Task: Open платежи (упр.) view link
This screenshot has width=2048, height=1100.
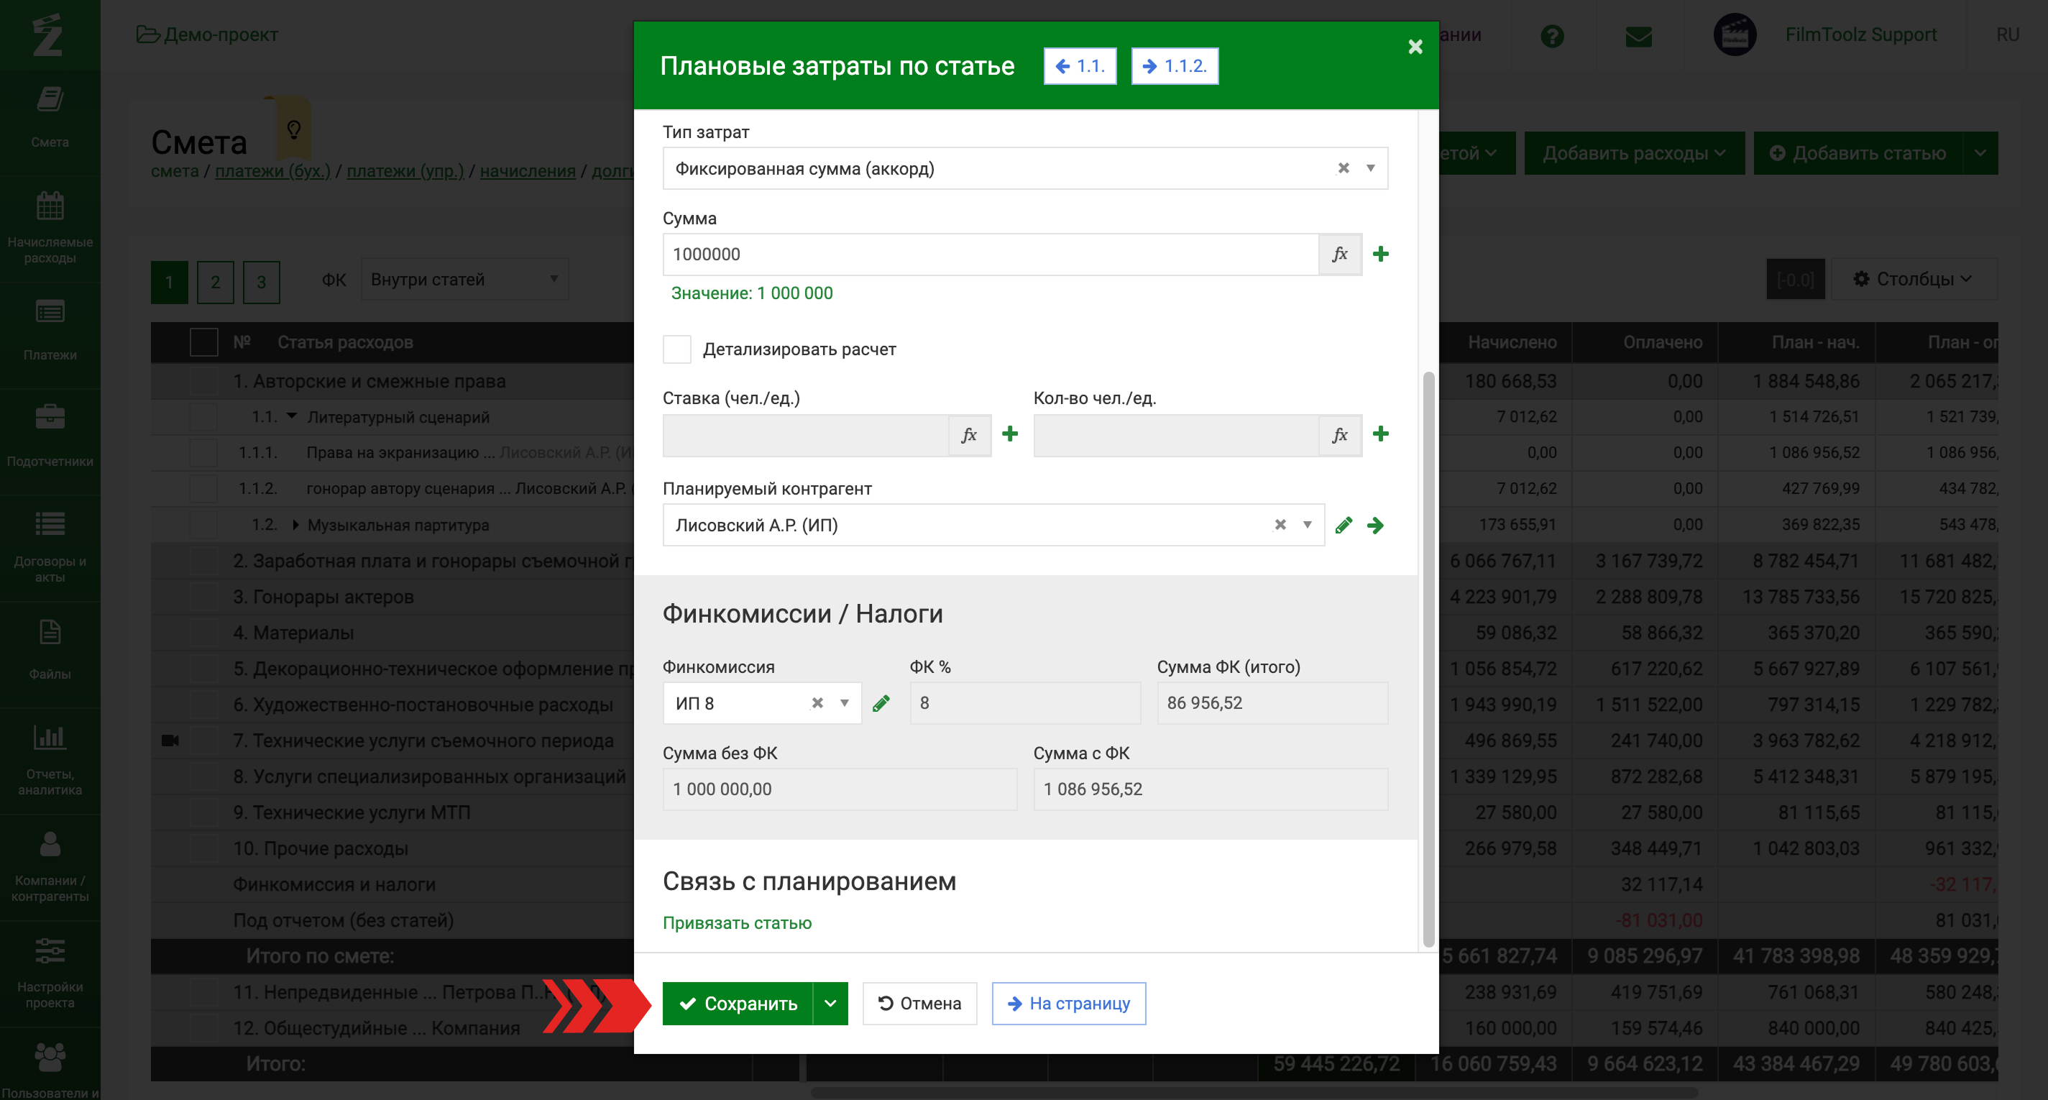Action: tap(405, 171)
